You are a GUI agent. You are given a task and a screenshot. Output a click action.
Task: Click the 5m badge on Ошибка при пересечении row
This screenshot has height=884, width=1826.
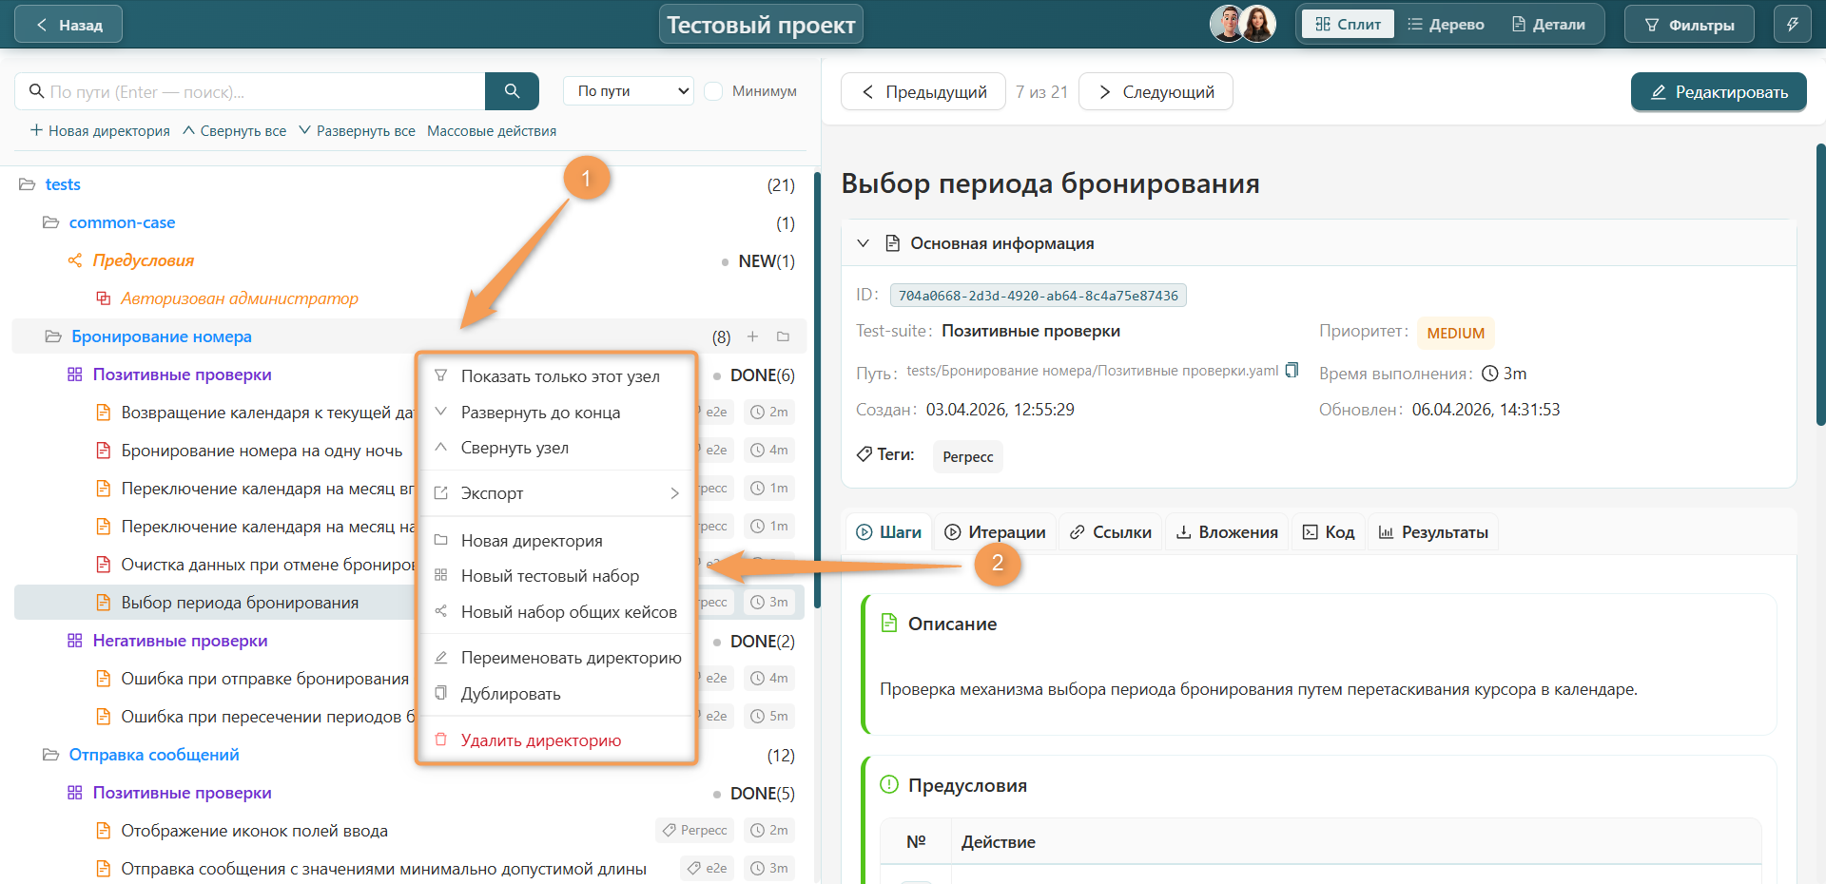(769, 716)
